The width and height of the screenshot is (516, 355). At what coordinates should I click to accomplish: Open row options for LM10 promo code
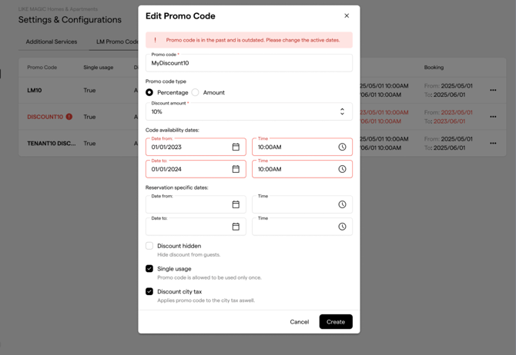493,91
